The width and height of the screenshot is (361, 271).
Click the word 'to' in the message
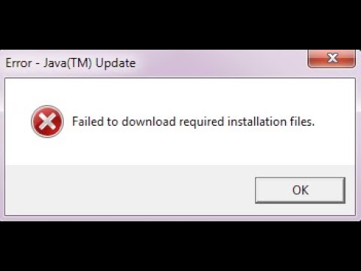coord(113,122)
